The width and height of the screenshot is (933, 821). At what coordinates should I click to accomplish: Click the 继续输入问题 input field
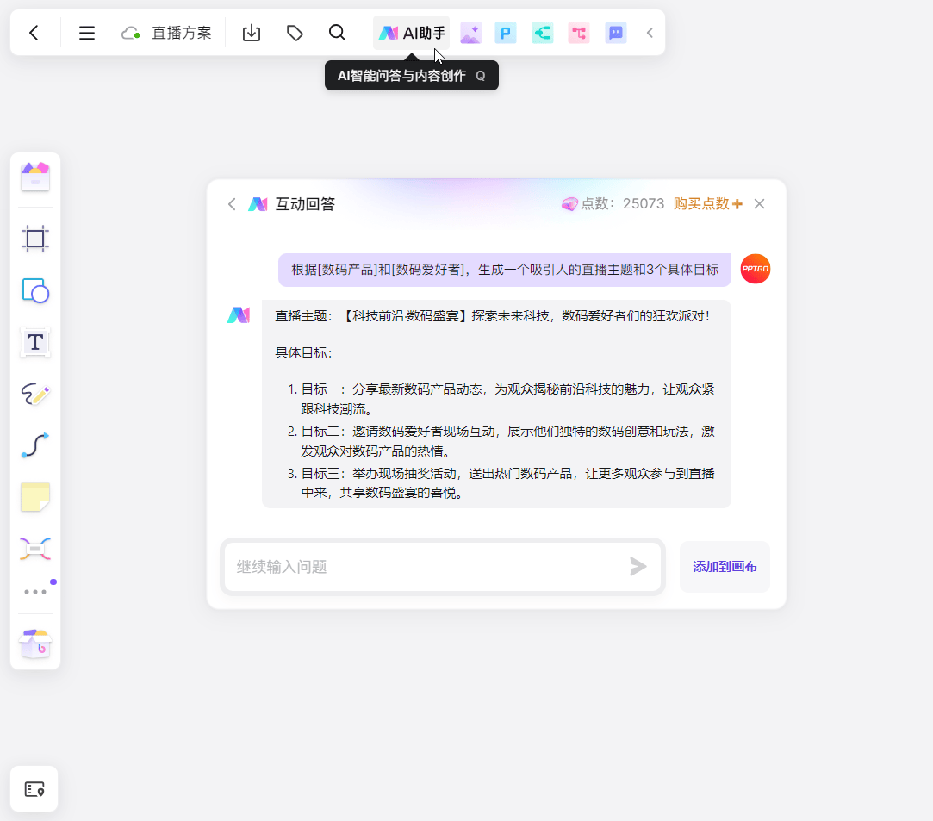click(426, 567)
